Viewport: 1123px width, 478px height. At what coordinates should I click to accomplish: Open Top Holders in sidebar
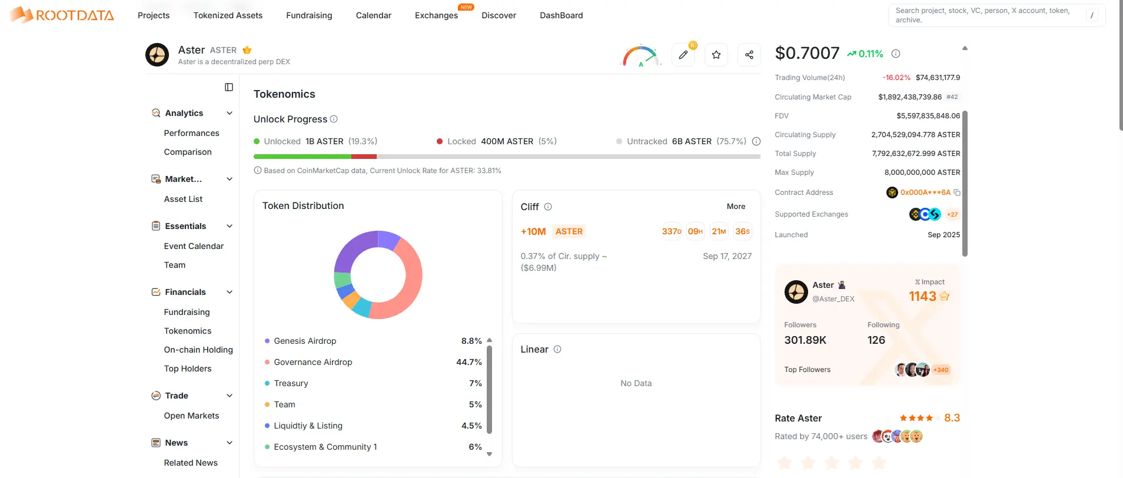[188, 369]
